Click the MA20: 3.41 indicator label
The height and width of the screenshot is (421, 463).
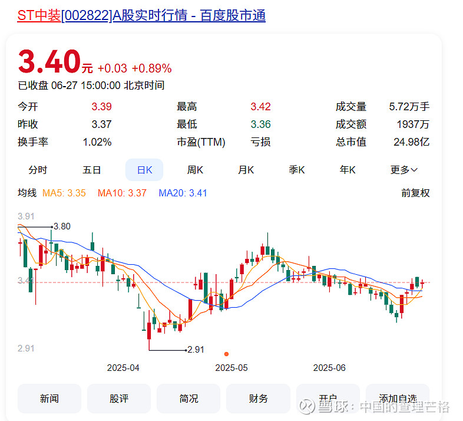tap(183, 193)
